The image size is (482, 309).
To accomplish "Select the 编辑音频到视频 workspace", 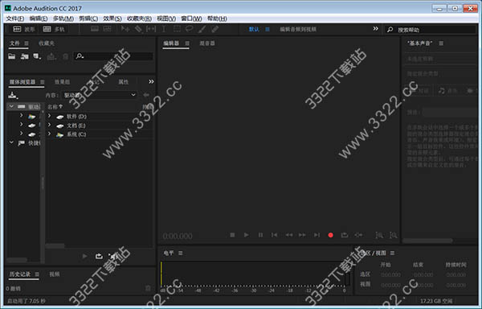I will click(x=298, y=29).
